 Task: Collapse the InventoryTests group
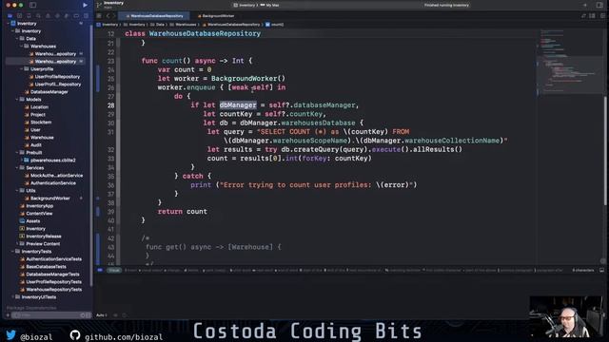click(x=11, y=251)
